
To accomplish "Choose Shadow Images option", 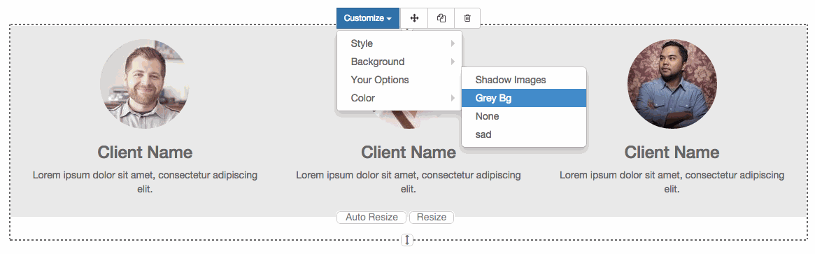I will click(x=524, y=80).
